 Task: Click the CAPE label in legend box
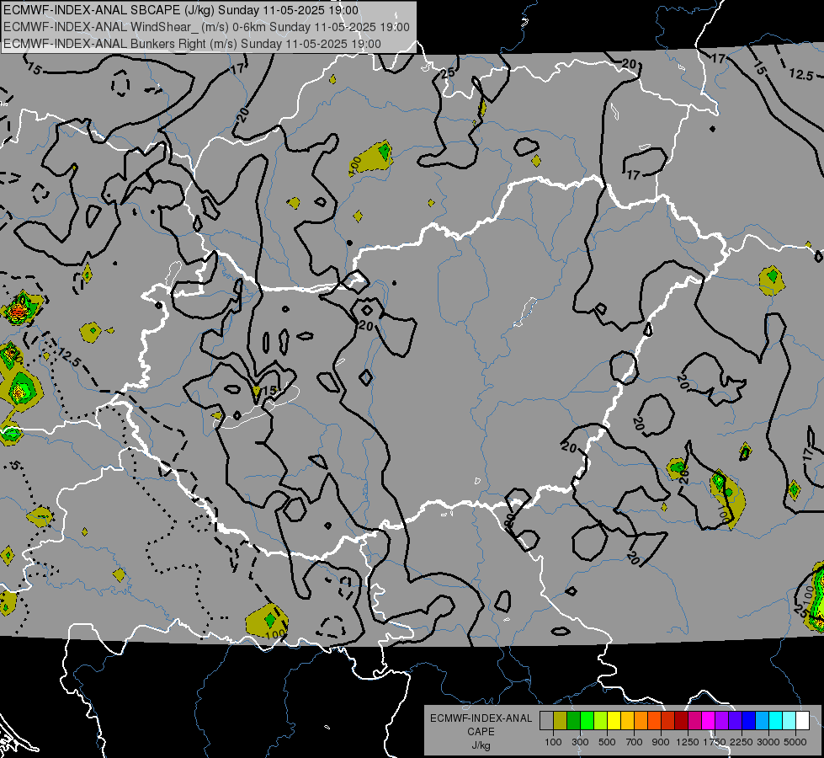click(481, 732)
